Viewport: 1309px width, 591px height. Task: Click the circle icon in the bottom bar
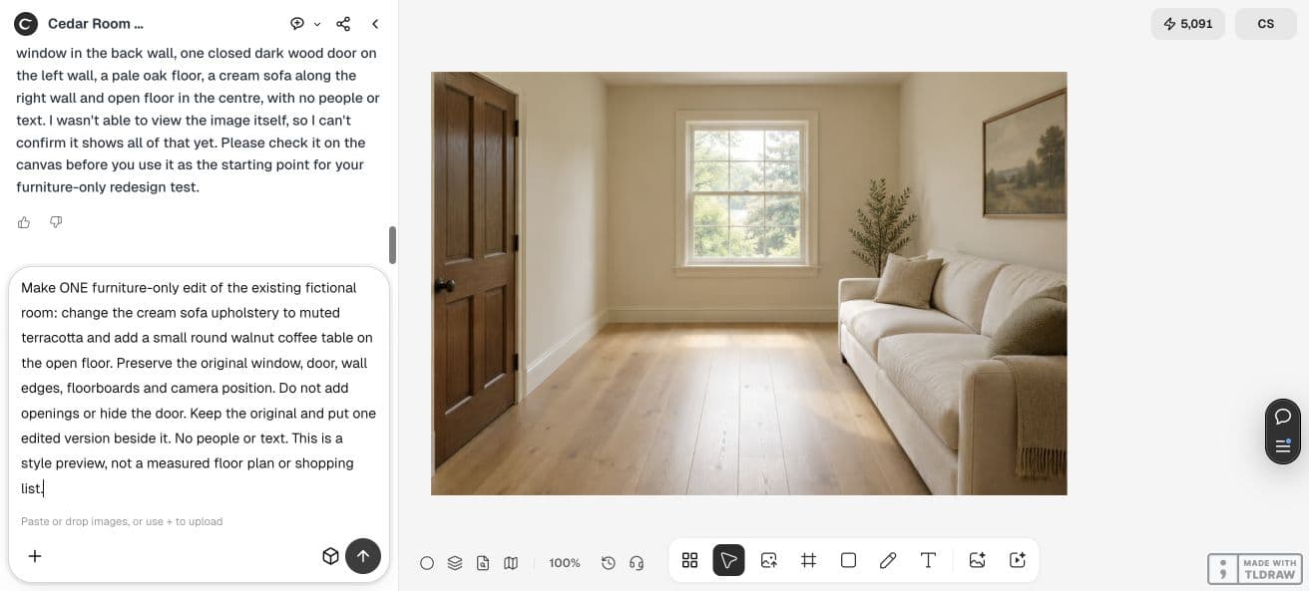tap(427, 563)
